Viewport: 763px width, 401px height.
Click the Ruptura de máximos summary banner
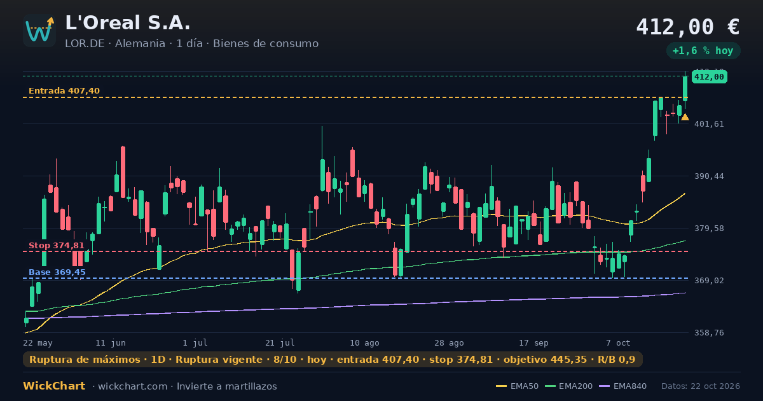tap(333, 360)
